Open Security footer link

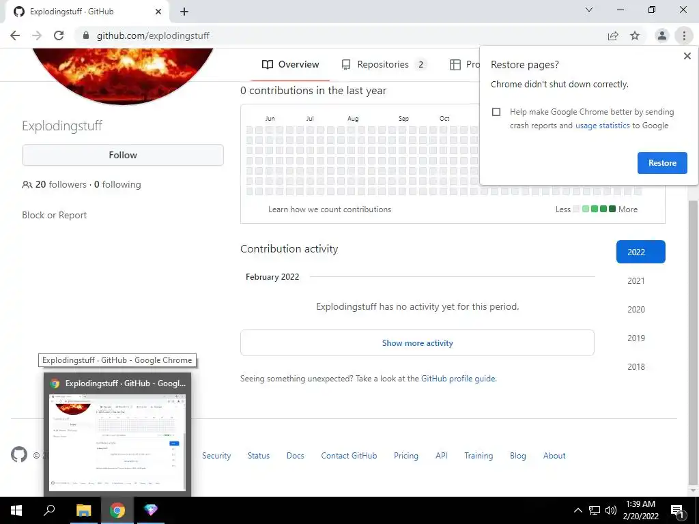pyautogui.click(x=216, y=456)
